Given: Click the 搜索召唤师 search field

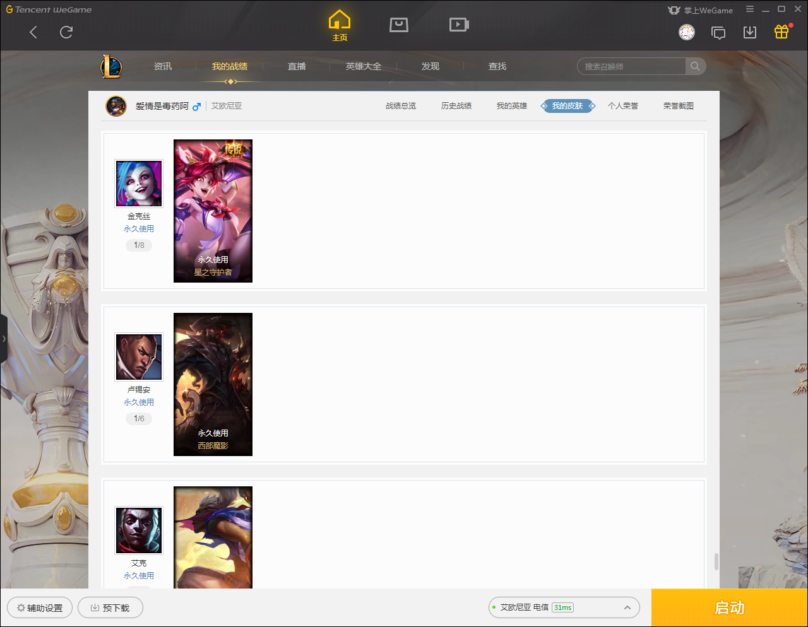Looking at the screenshot, I should point(631,66).
